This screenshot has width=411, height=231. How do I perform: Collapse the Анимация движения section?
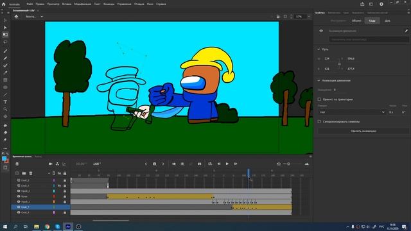click(319, 81)
